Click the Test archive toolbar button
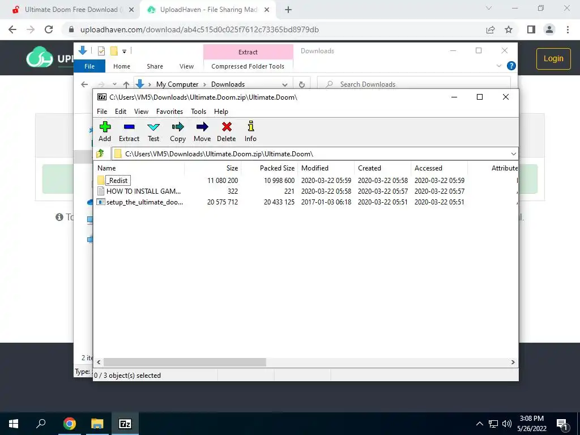 [x=153, y=131]
